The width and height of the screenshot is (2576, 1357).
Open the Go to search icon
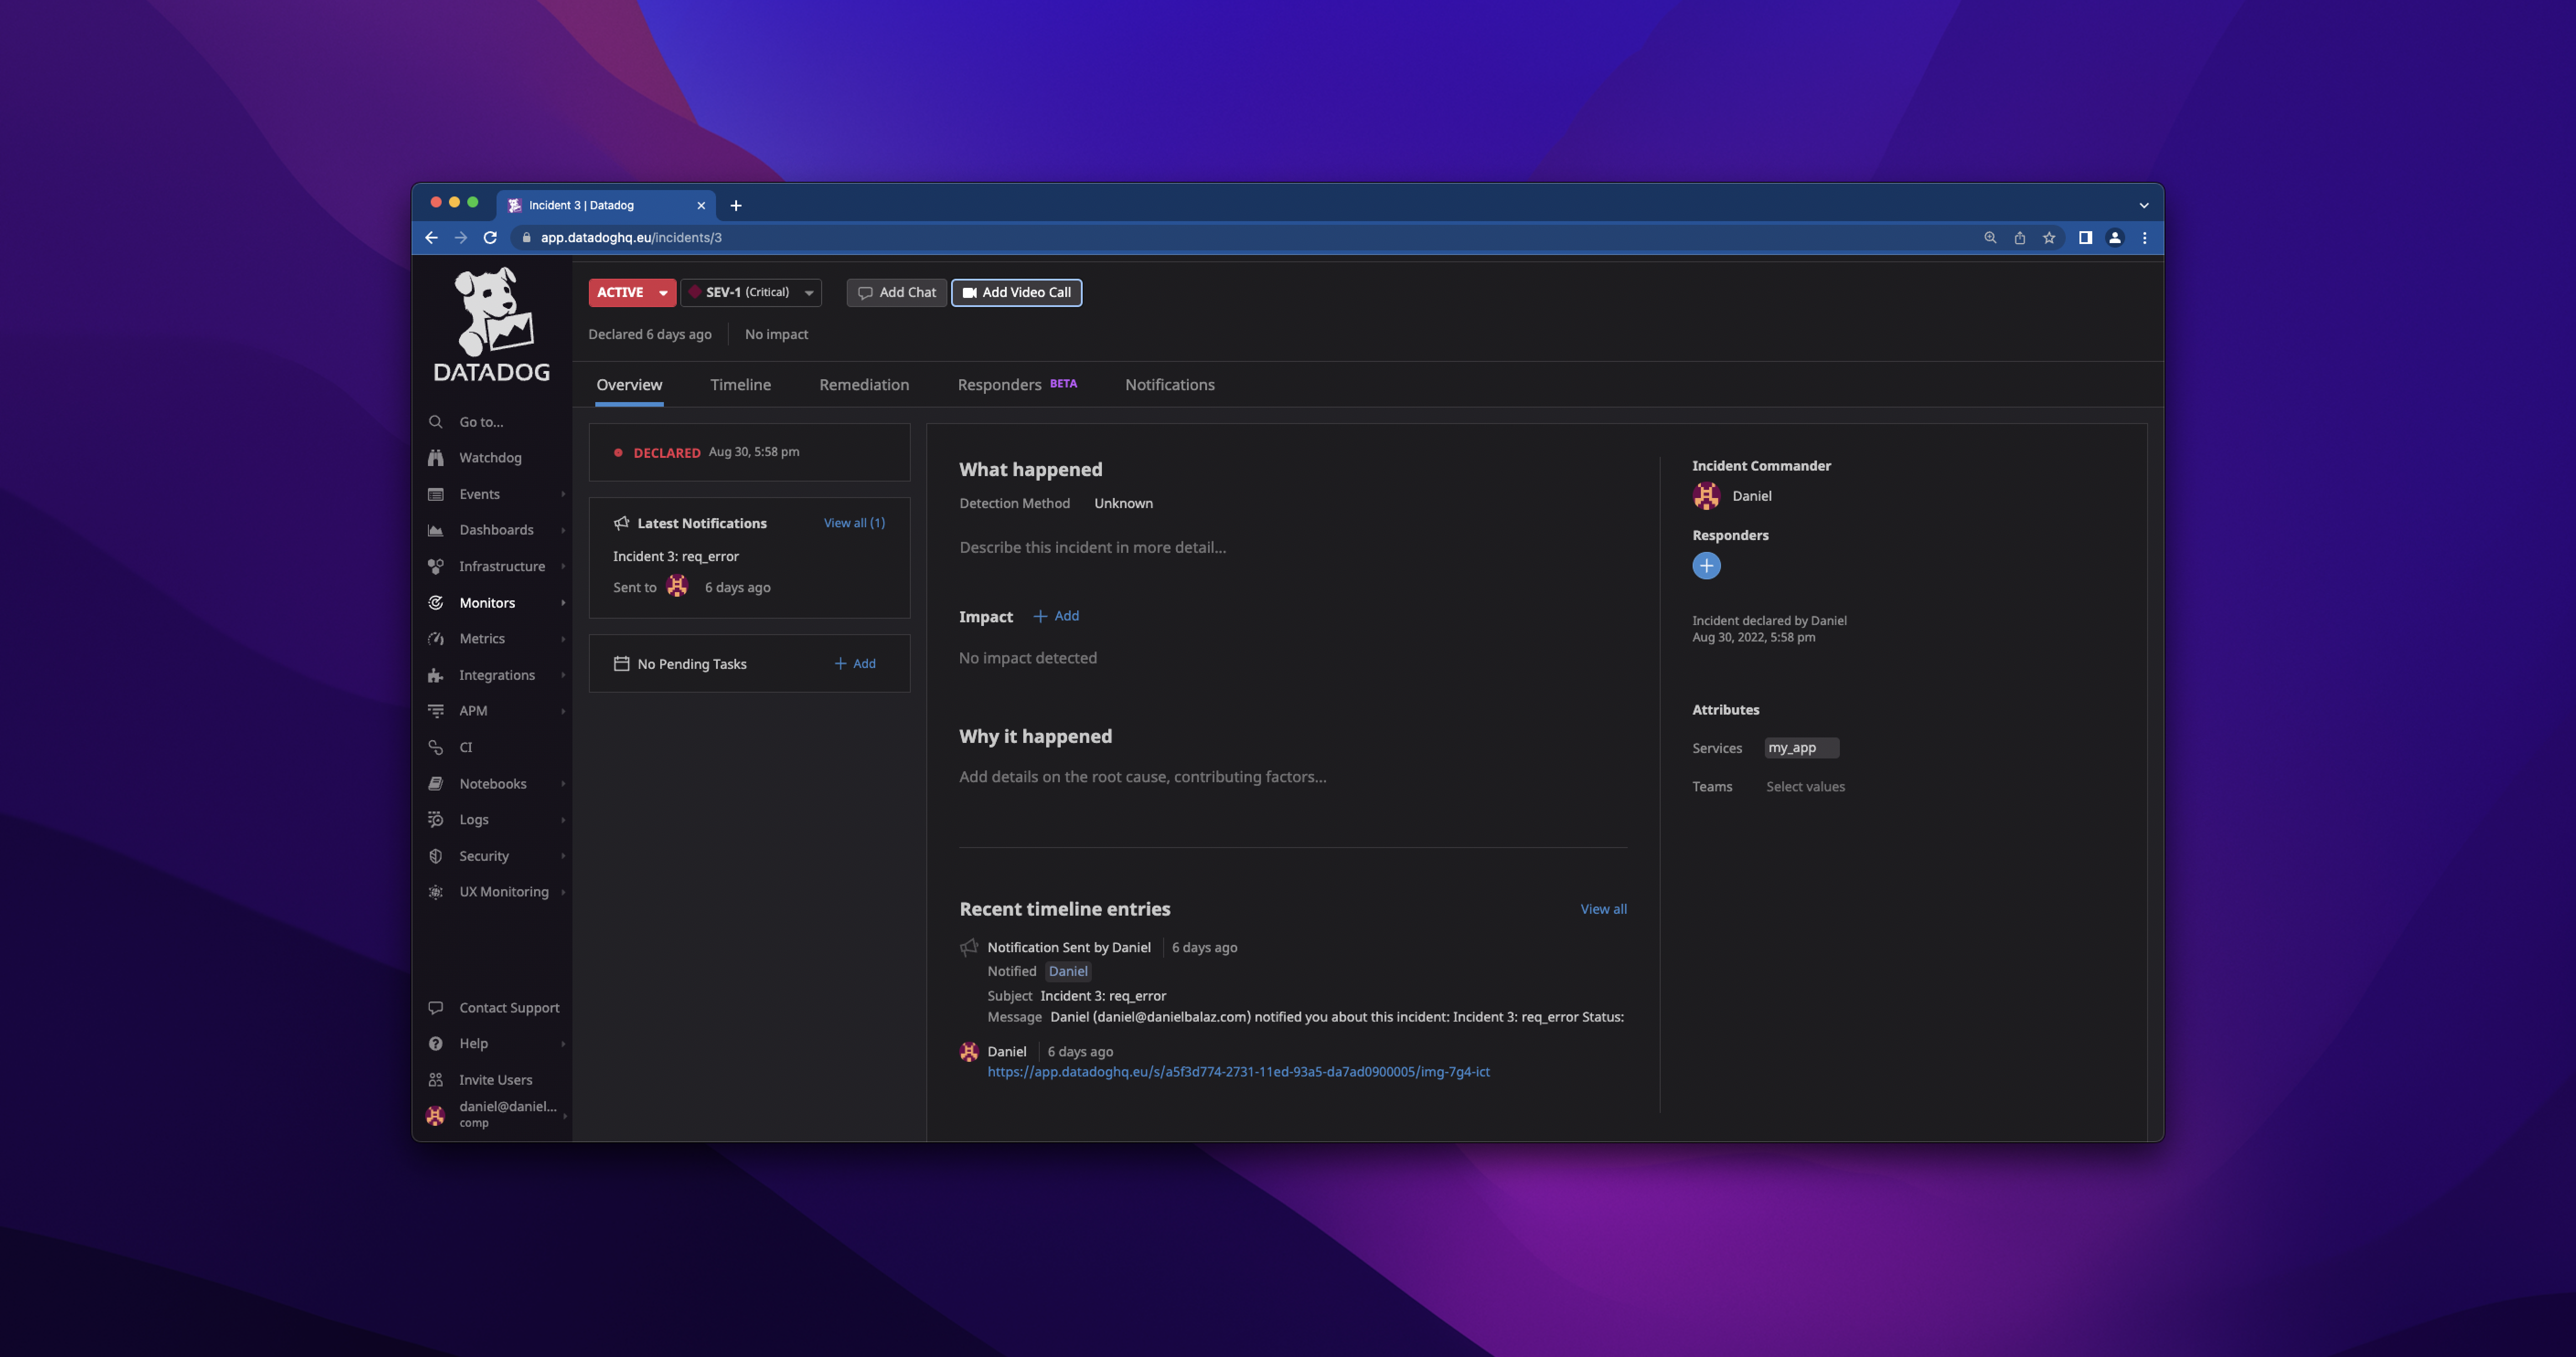coord(435,422)
